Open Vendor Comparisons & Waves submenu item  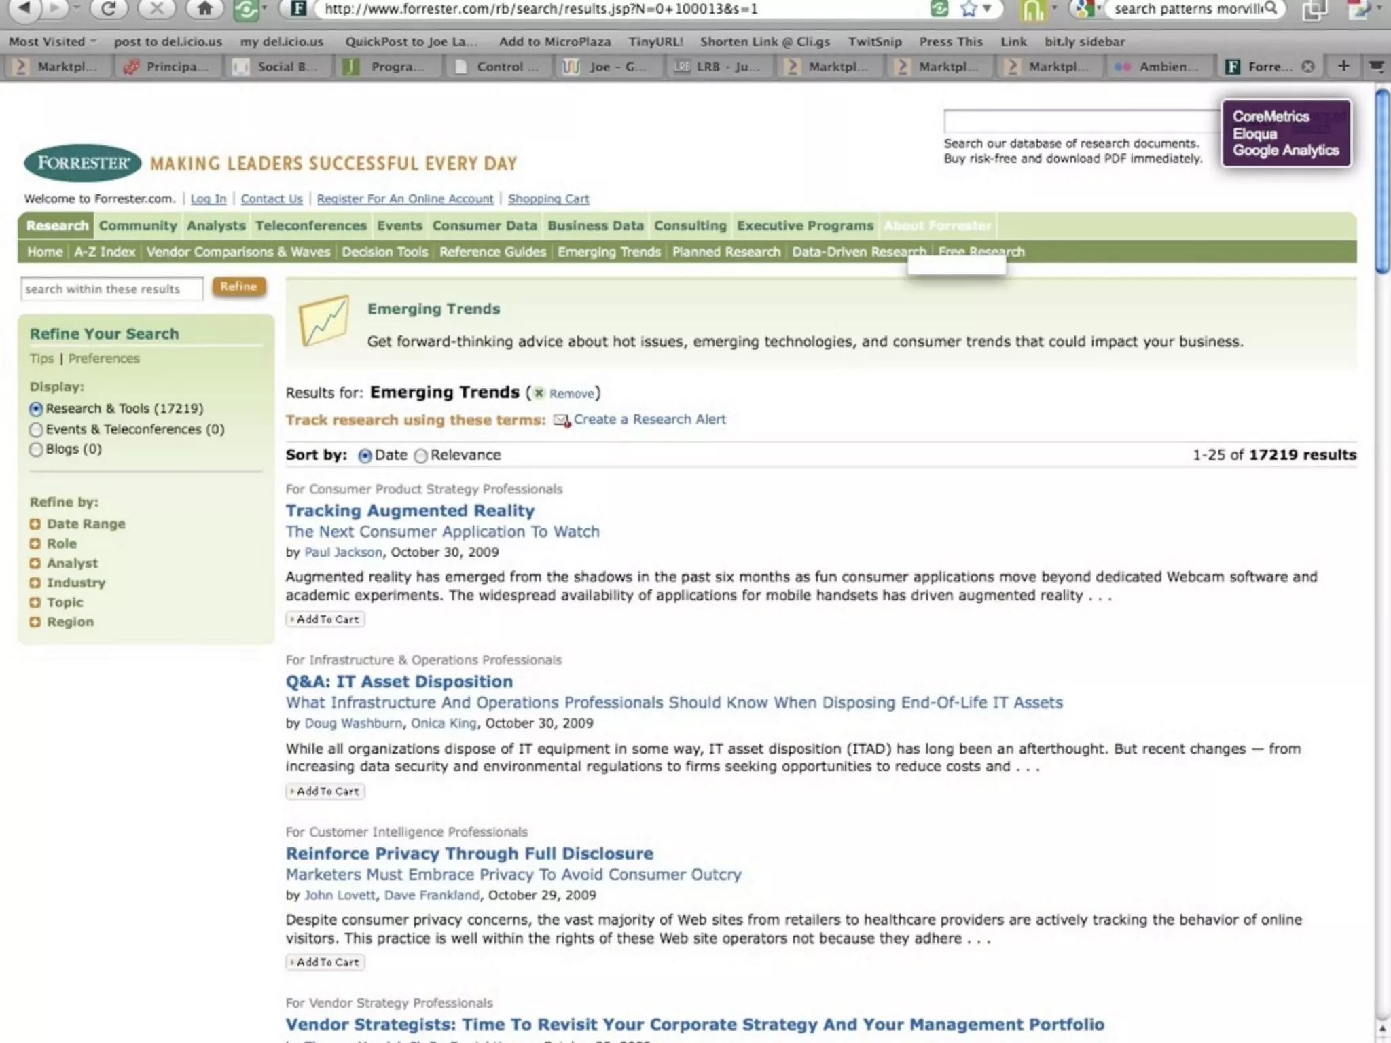pos(238,252)
